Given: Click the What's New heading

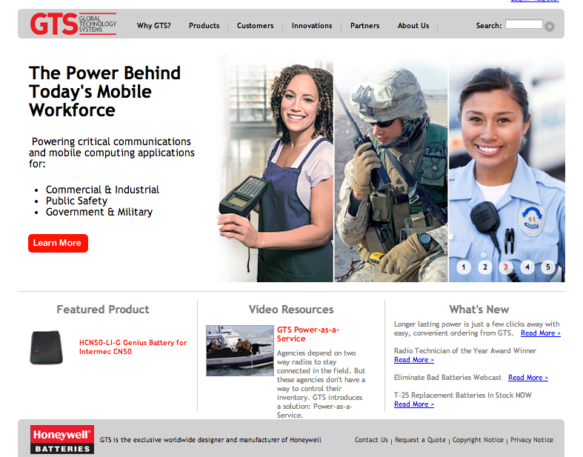Looking at the screenshot, I should 479,310.
